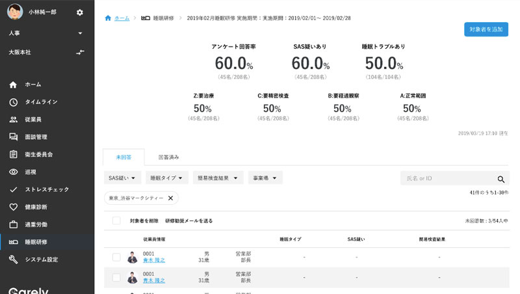Screen dimensions: 520x294
Task: Click 研修勧奨メールを送る
Action: point(188,221)
